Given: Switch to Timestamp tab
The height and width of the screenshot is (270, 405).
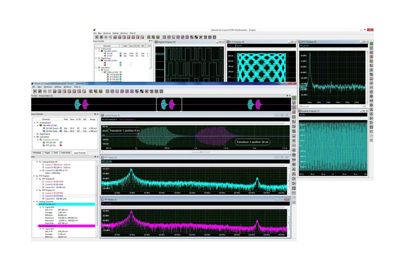Looking at the screenshot, I should click(x=37, y=153).
